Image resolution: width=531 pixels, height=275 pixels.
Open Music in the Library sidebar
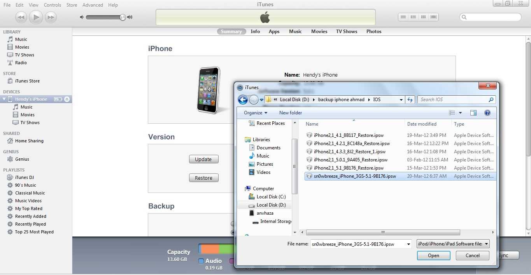click(21, 39)
